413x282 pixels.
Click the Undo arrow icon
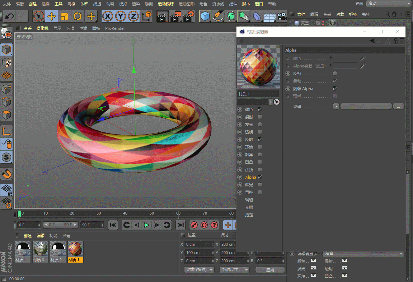10,16
